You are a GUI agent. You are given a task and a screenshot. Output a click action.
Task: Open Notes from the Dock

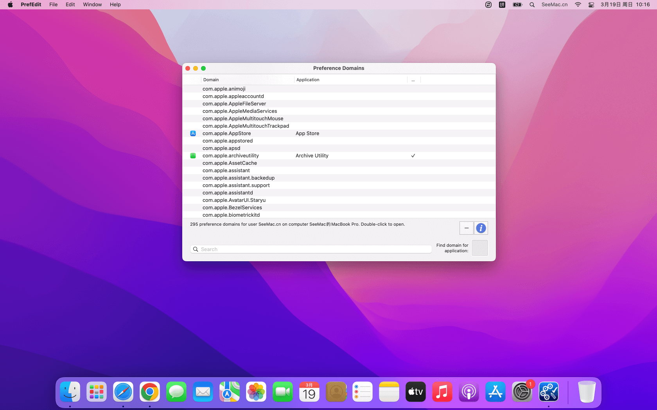coord(389,392)
